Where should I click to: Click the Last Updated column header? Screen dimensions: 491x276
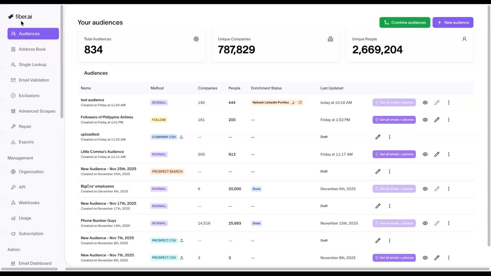click(x=332, y=88)
